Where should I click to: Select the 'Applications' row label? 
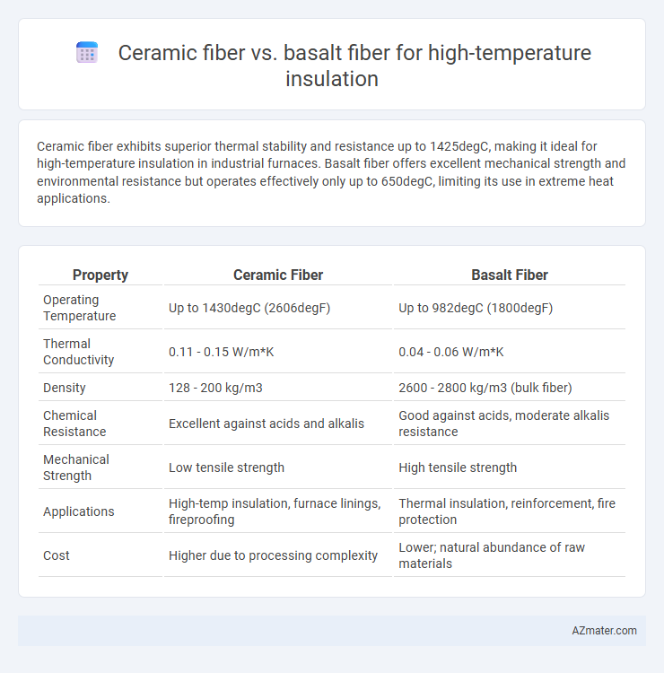click(x=79, y=511)
